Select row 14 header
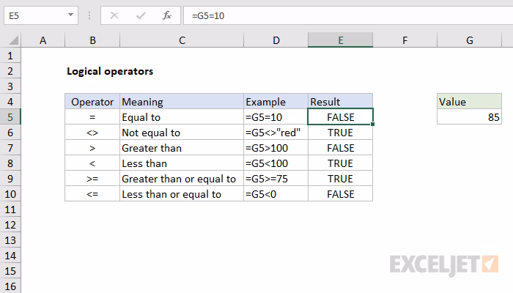Image resolution: width=513 pixels, height=293 pixels. click(x=10, y=256)
